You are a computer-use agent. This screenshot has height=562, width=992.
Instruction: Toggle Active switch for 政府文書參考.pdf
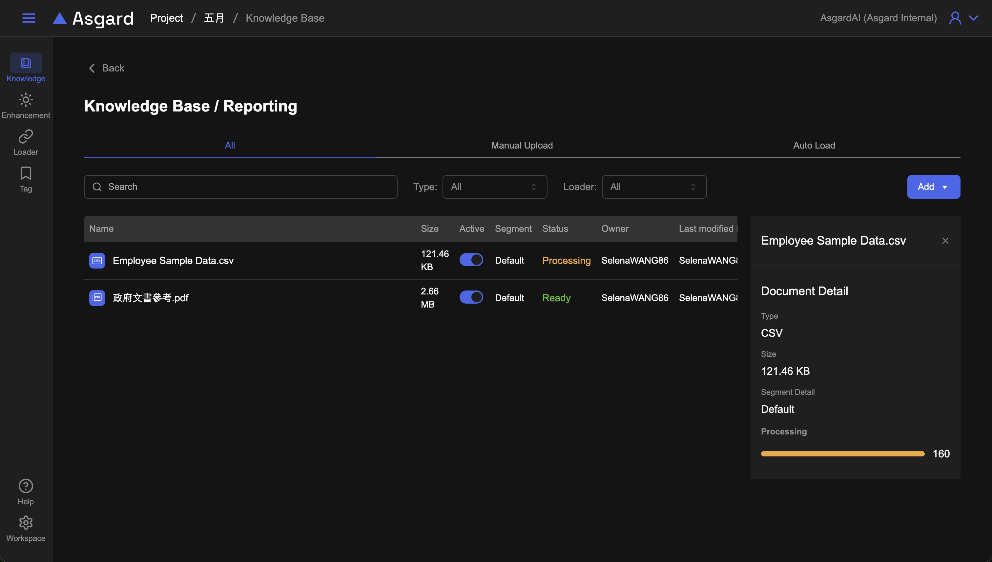point(471,297)
